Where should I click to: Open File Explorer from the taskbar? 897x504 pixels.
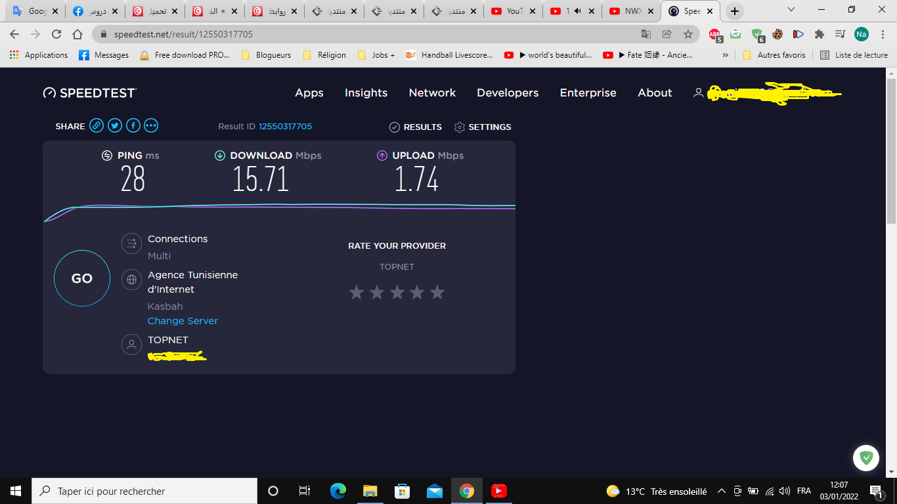tap(370, 491)
